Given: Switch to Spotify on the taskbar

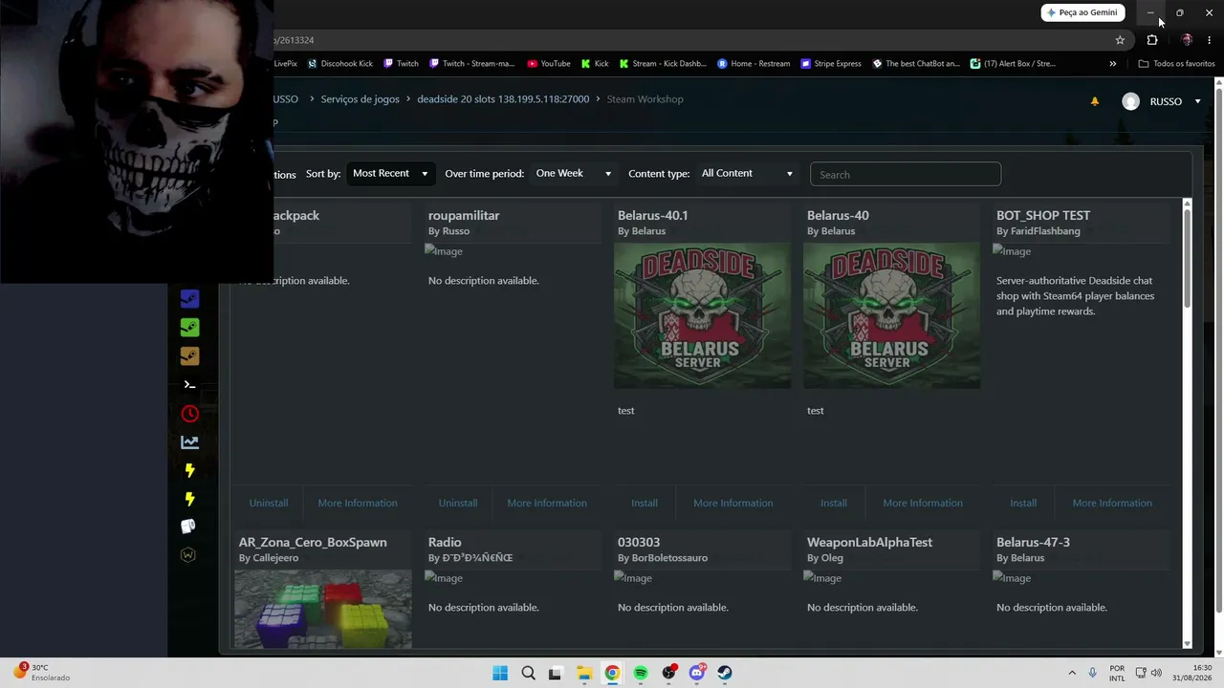Looking at the screenshot, I should [x=641, y=673].
